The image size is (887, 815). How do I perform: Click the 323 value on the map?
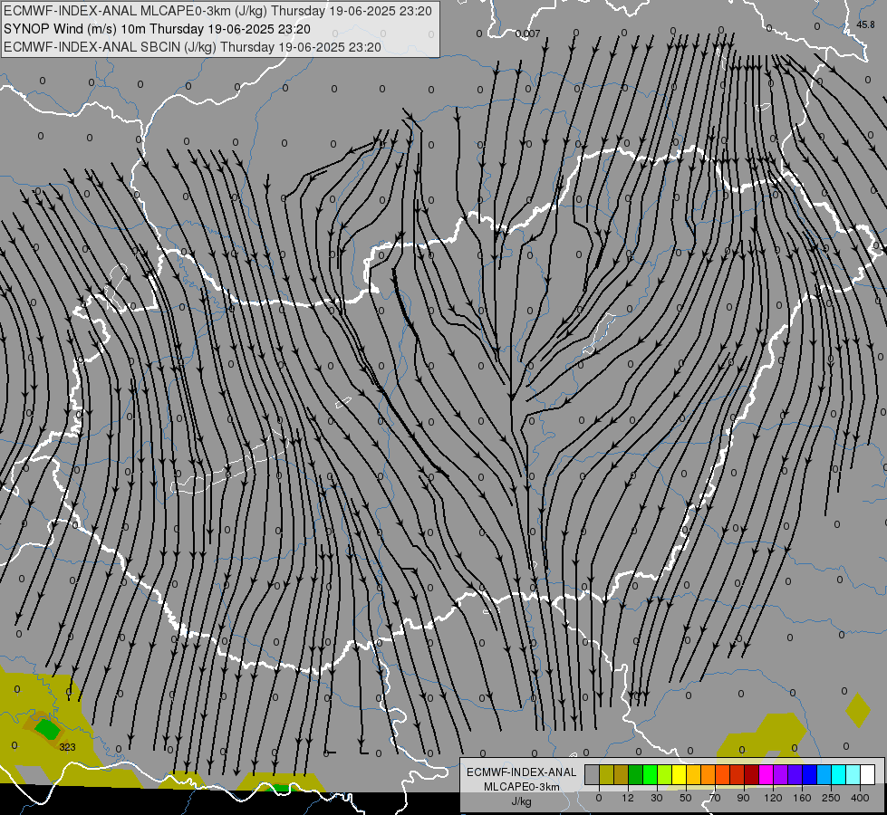67,747
